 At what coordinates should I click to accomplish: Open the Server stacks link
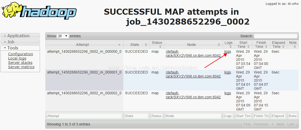coord(20,63)
